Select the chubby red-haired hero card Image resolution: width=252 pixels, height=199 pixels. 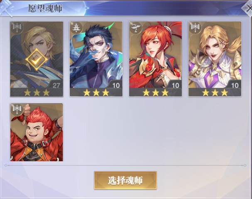coord(37,132)
